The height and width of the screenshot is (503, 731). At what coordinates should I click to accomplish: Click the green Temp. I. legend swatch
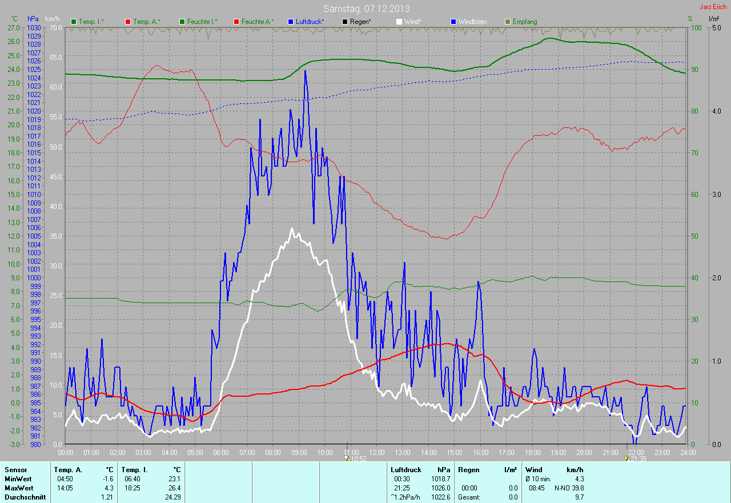coord(74,22)
